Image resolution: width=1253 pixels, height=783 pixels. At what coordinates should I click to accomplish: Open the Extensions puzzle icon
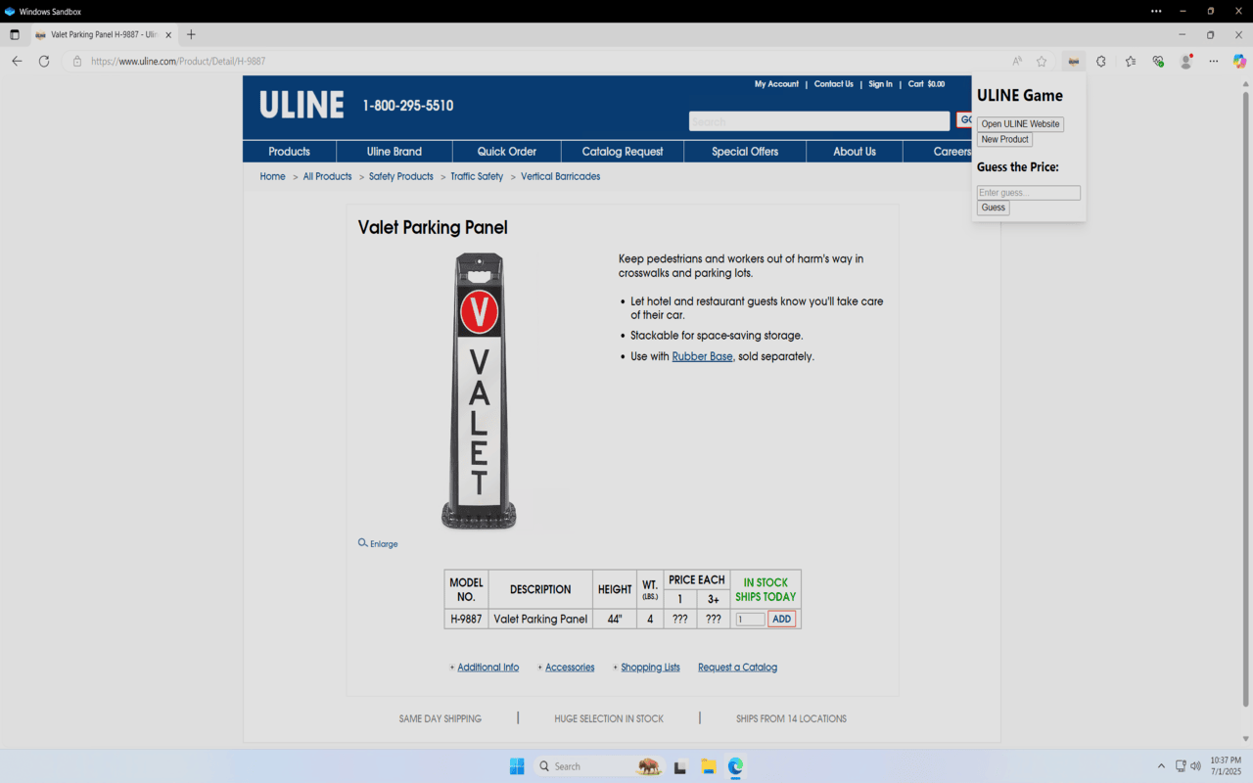[x=1101, y=61]
